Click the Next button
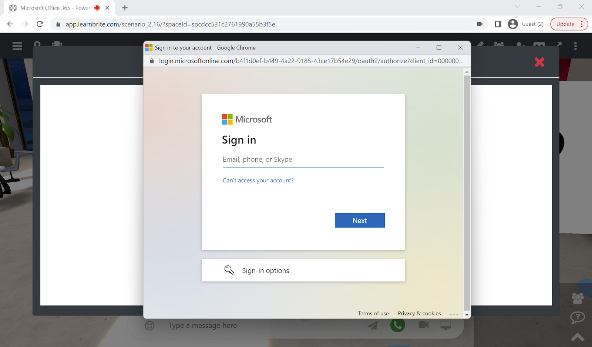 pyautogui.click(x=360, y=220)
